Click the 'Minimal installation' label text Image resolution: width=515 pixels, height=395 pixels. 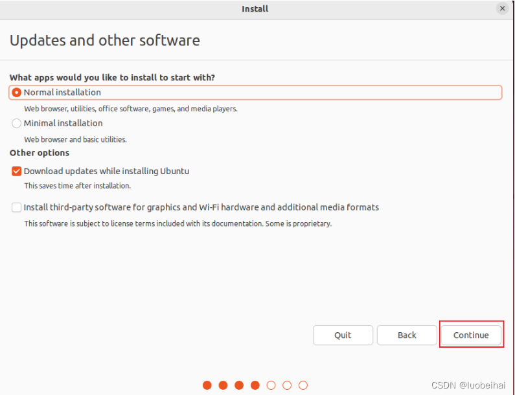coord(63,124)
